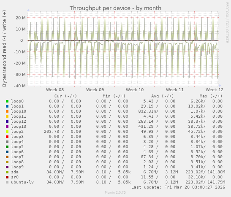Click the loop9 dark purple swatch
Screen dimensions: 231x197
7,167
